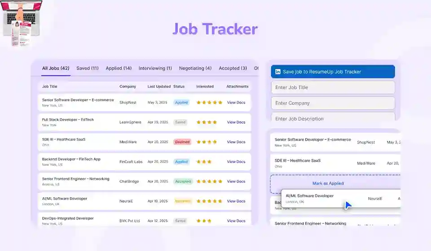Click the third star in LearnSphere row

[209, 122]
